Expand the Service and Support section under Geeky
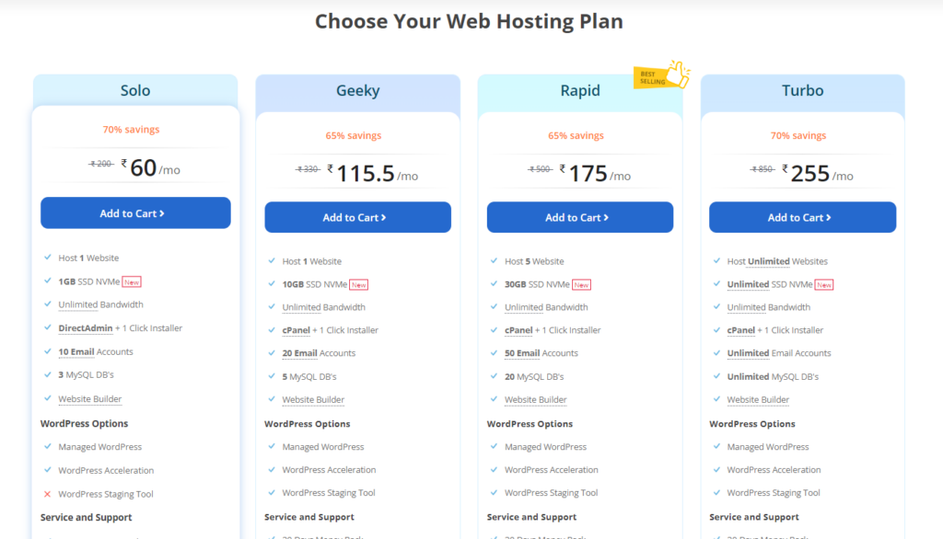The image size is (943, 539). [309, 517]
